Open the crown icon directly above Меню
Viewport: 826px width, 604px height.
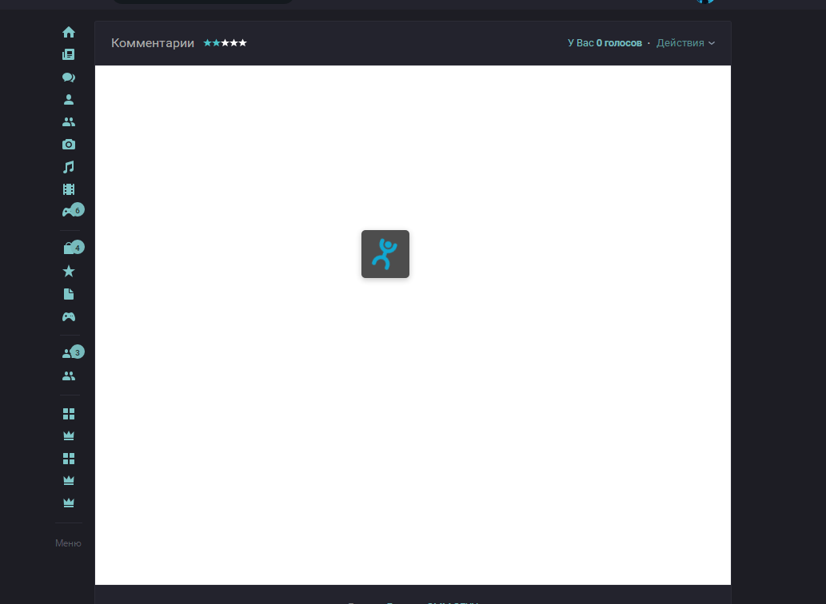pyautogui.click(x=69, y=503)
